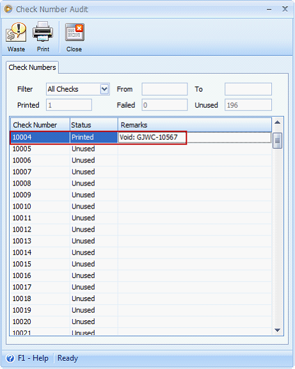
Task: Switch to the Check Numbers tab
Action: (x=32, y=67)
